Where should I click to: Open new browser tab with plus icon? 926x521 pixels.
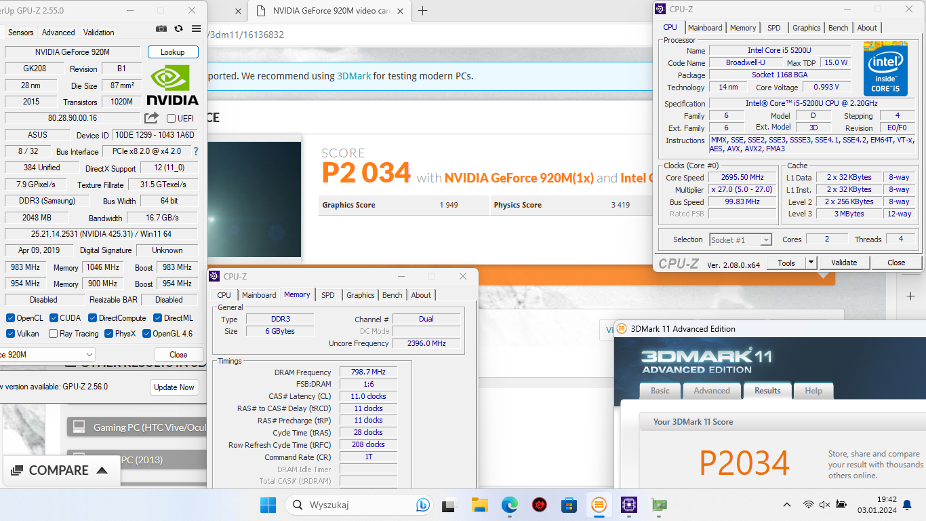[423, 10]
